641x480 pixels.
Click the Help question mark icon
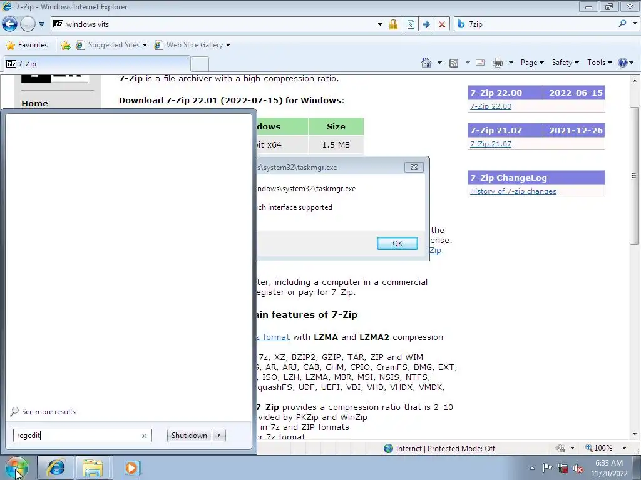tap(623, 62)
